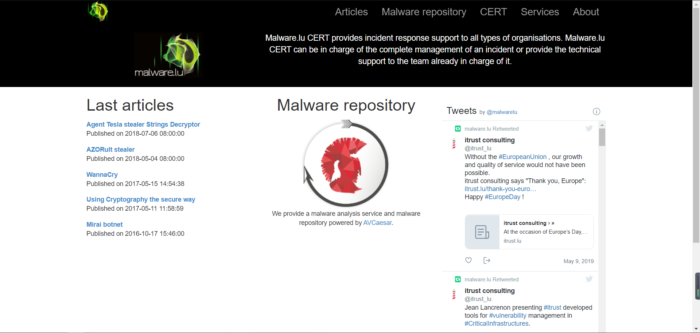The height and width of the screenshot is (333, 700).
Task: Click the share arrow on the itrust consulting tweet
Action: 487,260
